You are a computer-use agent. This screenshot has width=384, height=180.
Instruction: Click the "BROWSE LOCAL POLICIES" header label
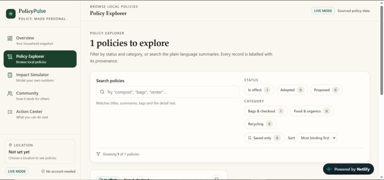[x=114, y=7]
